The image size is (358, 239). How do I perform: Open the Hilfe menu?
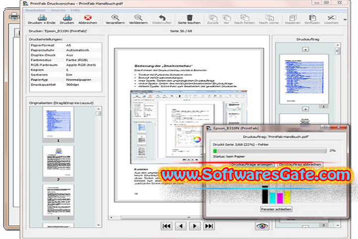75,10
